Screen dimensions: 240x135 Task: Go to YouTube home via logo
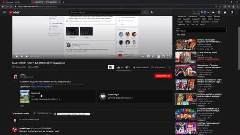tap(15, 12)
